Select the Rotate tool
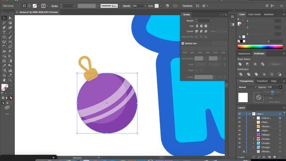The height and width of the screenshot is (161, 286). tap(4, 47)
